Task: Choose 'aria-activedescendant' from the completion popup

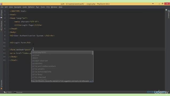Action: click(62, 66)
